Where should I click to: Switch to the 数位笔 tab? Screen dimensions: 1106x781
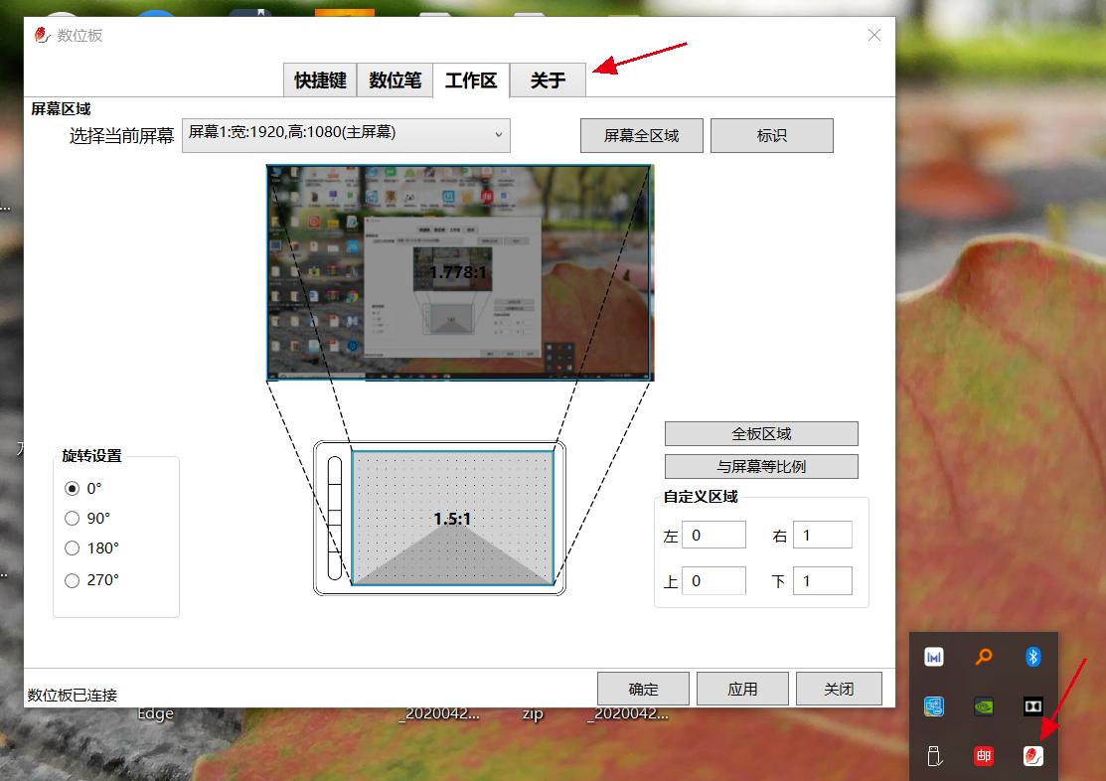tap(395, 80)
